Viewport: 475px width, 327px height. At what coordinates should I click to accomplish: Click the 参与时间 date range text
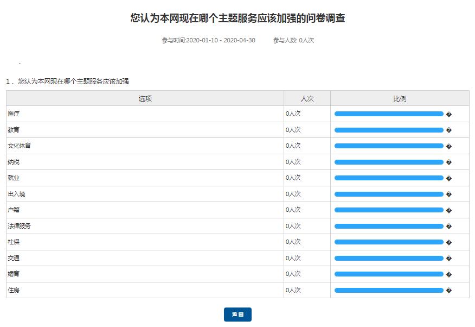tap(208, 41)
